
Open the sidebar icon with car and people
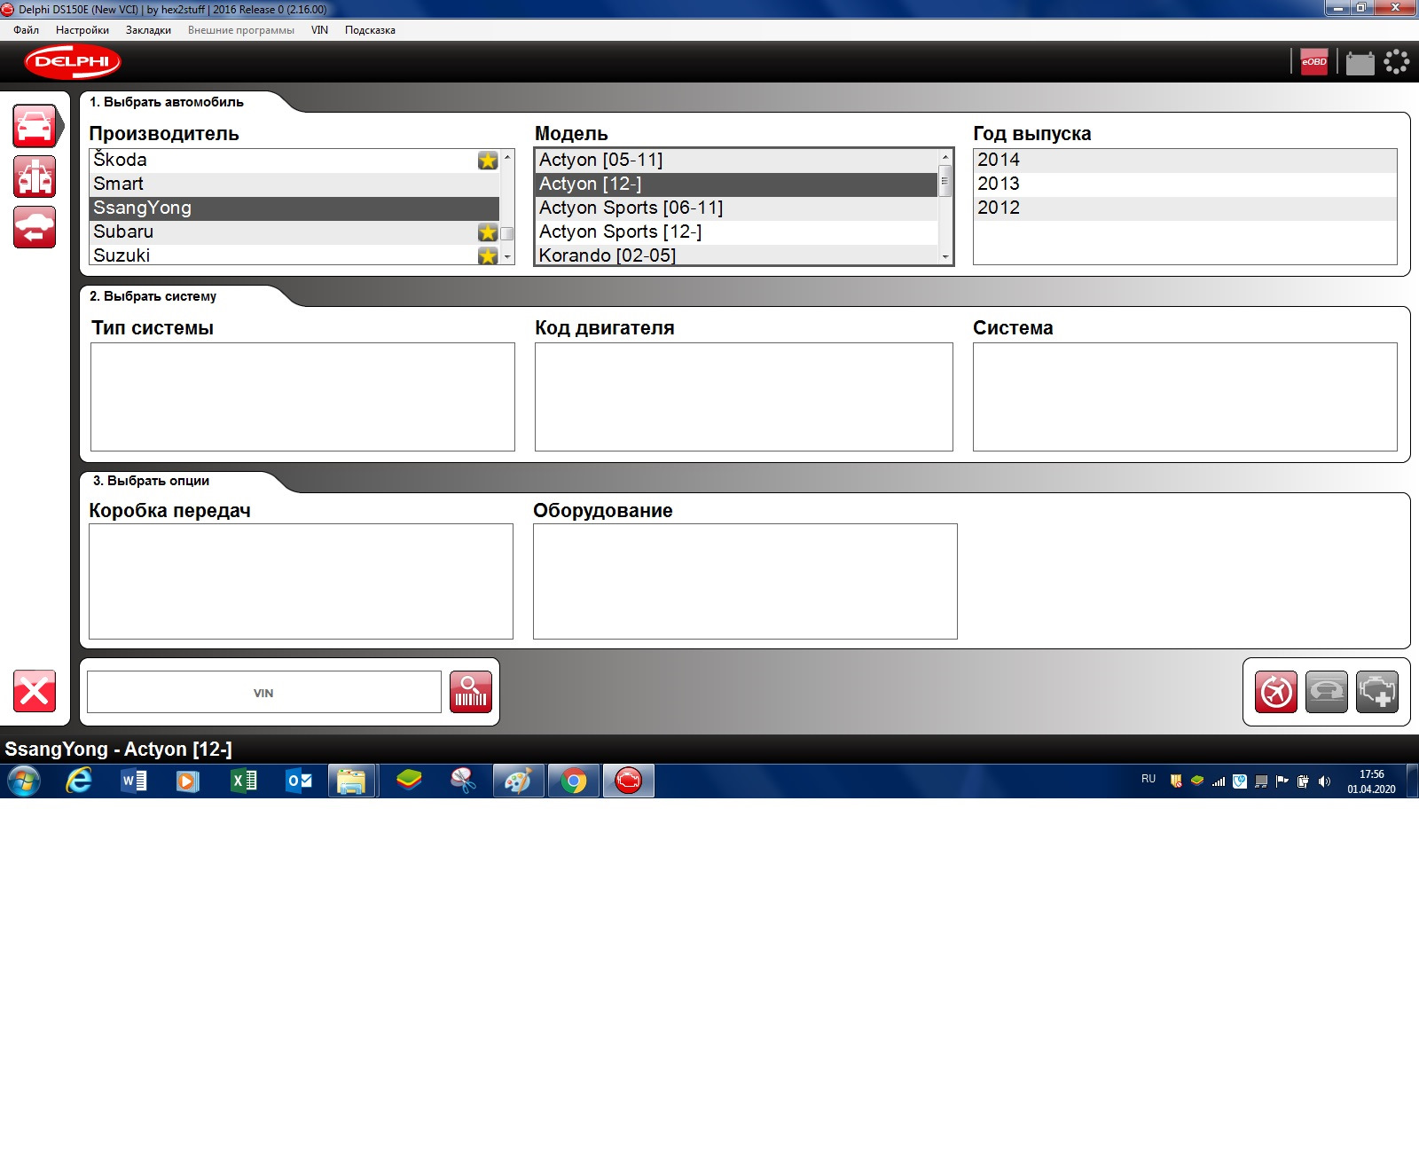pyautogui.click(x=35, y=177)
